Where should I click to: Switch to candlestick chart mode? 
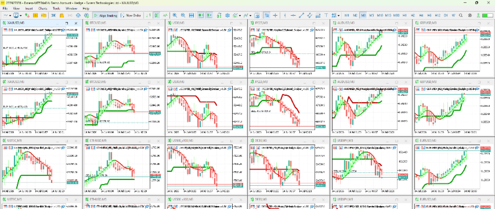coord(157,15)
